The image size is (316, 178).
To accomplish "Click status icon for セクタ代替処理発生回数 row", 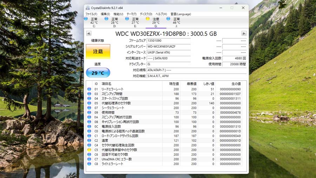I will pos(89,145).
